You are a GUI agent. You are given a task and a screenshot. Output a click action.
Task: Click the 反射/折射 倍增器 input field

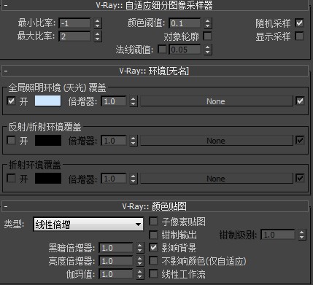114,141
